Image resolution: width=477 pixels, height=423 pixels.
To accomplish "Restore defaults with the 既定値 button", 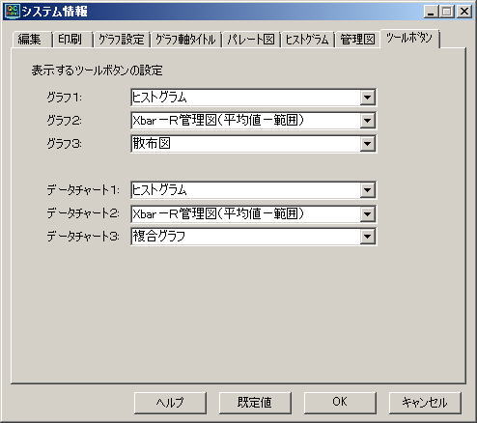I will [255, 403].
